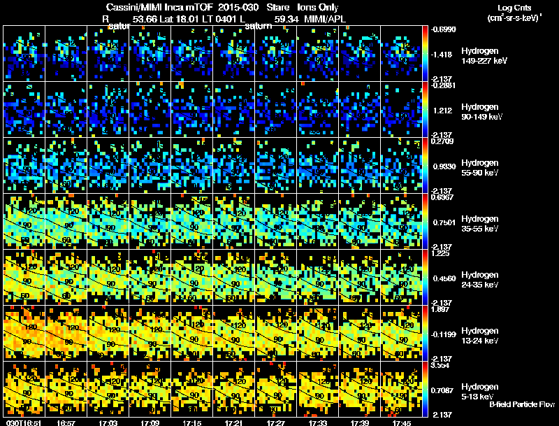Click the -0.1199 color scale midpoint value
Screen dimensions: 559x426
coord(444,334)
